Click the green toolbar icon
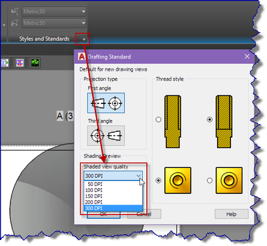 35,63
